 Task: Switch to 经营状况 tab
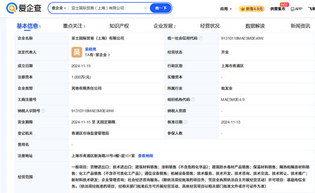(210, 26)
